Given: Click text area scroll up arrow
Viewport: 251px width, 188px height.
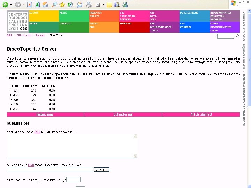Looking at the screenshot, I should [135, 136].
